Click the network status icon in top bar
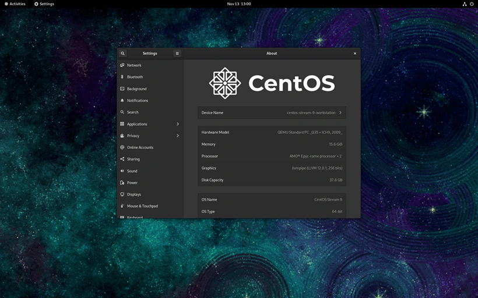This screenshot has width=478, height=298. coord(464,4)
